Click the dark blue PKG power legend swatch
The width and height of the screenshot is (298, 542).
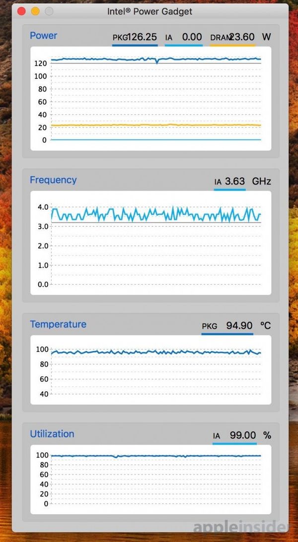[x=135, y=45]
